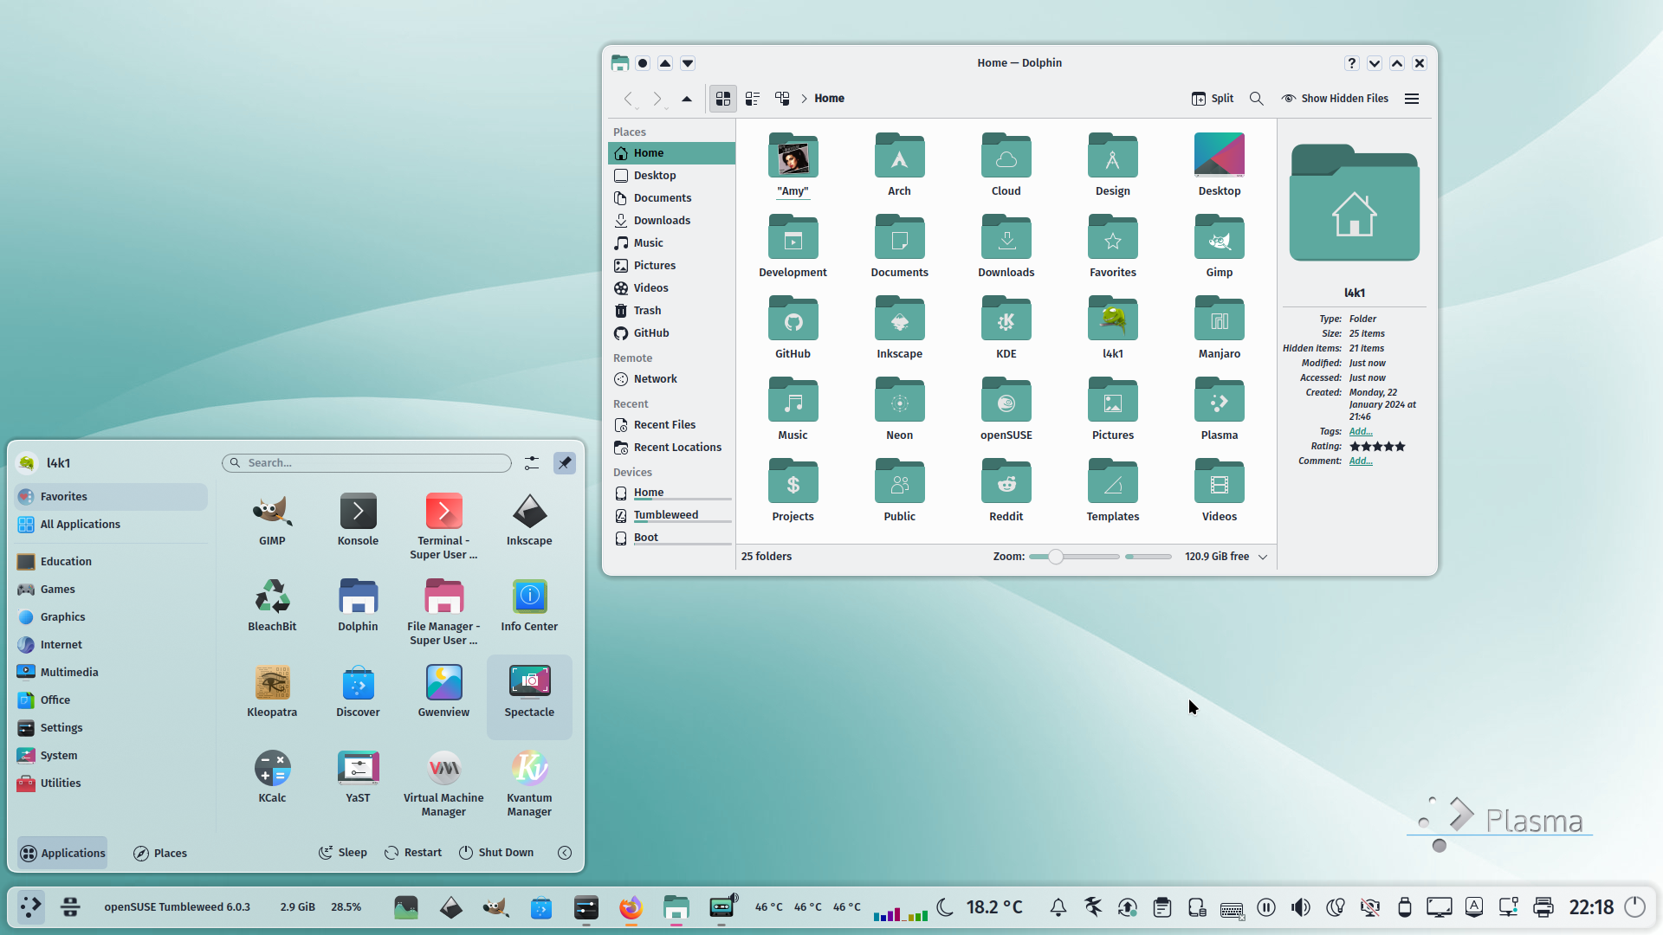Open KCalc calculator
The height and width of the screenshot is (935, 1663).
tap(272, 777)
